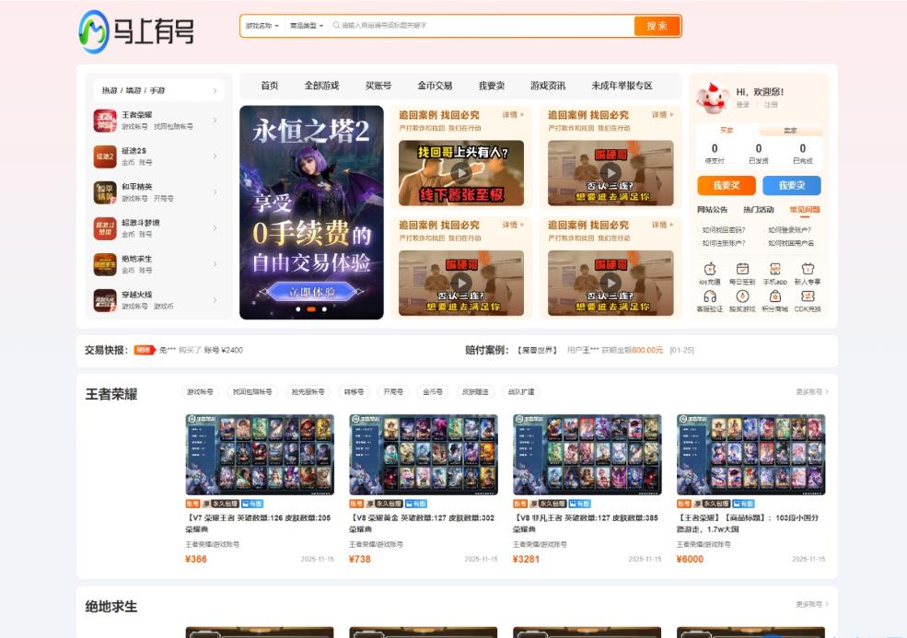Click the search keyword input field
907x638 pixels.
(479, 26)
